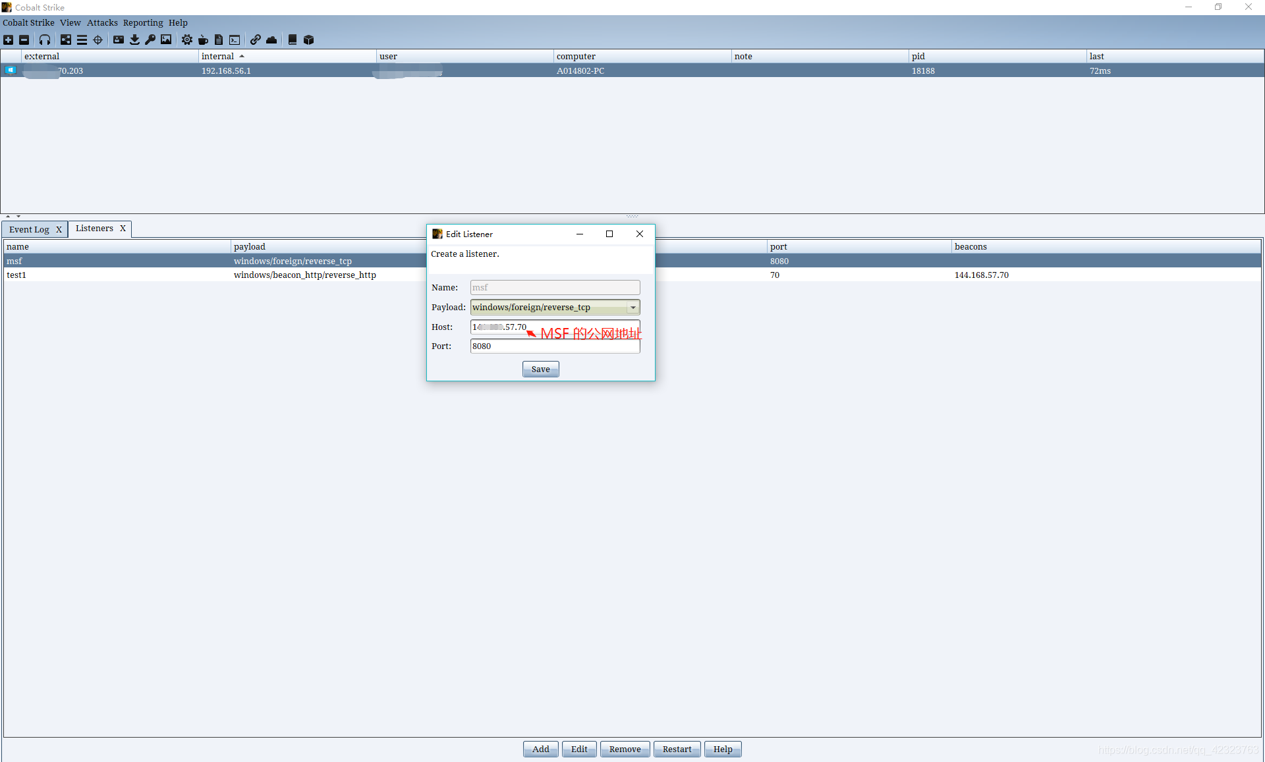The height and width of the screenshot is (762, 1265).
Task: Click pid value 18188
Action: click(x=923, y=71)
